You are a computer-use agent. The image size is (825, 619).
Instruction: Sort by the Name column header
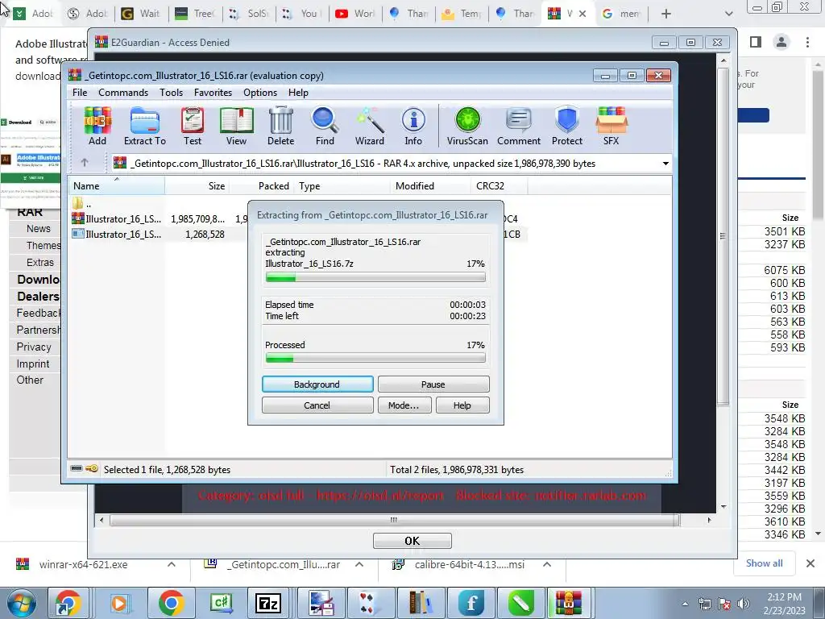point(116,186)
